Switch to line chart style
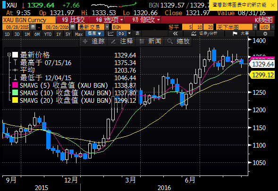Image resolution: width=278 pixels, height=191 pixels. pos(111,33)
